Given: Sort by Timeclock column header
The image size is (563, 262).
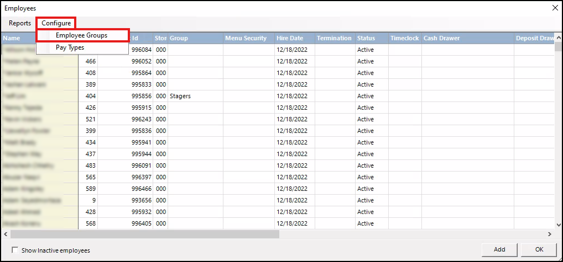Looking at the screenshot, I should coord(404,38).
